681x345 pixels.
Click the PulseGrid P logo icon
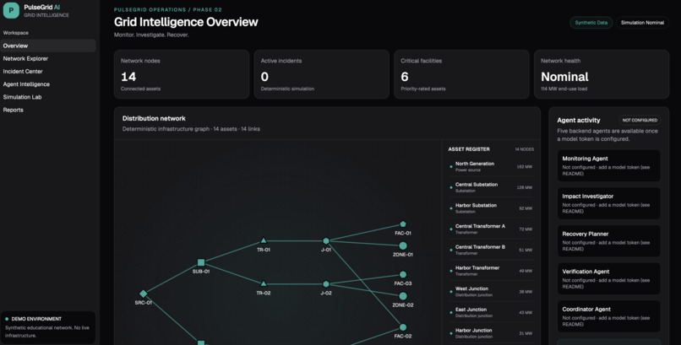pyautogui.click(x=11, y=10)
